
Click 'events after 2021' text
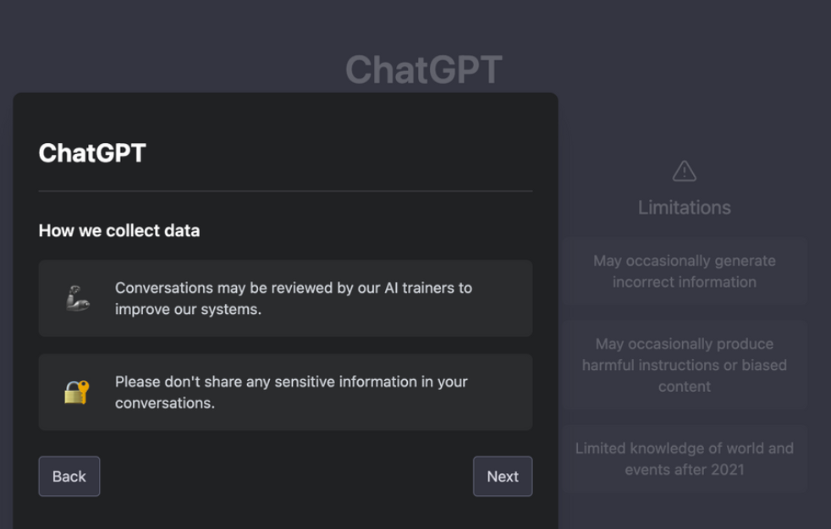click(x=685, y=470)
